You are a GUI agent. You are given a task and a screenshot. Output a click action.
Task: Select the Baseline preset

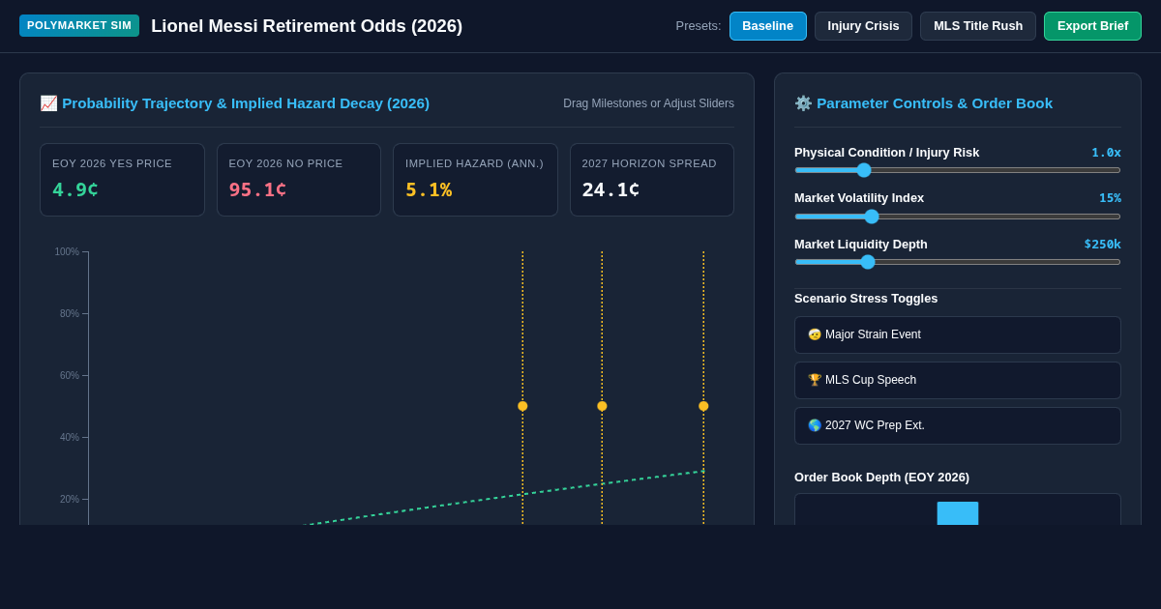coord(767,26)
